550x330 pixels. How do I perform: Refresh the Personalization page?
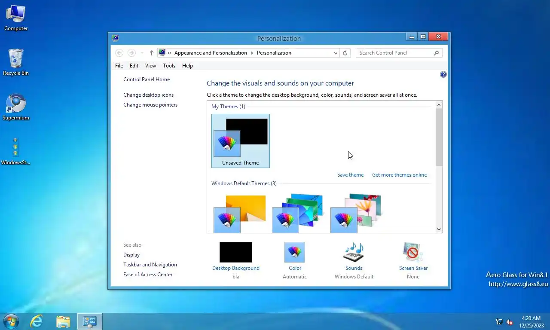click(x=345, y=53)
